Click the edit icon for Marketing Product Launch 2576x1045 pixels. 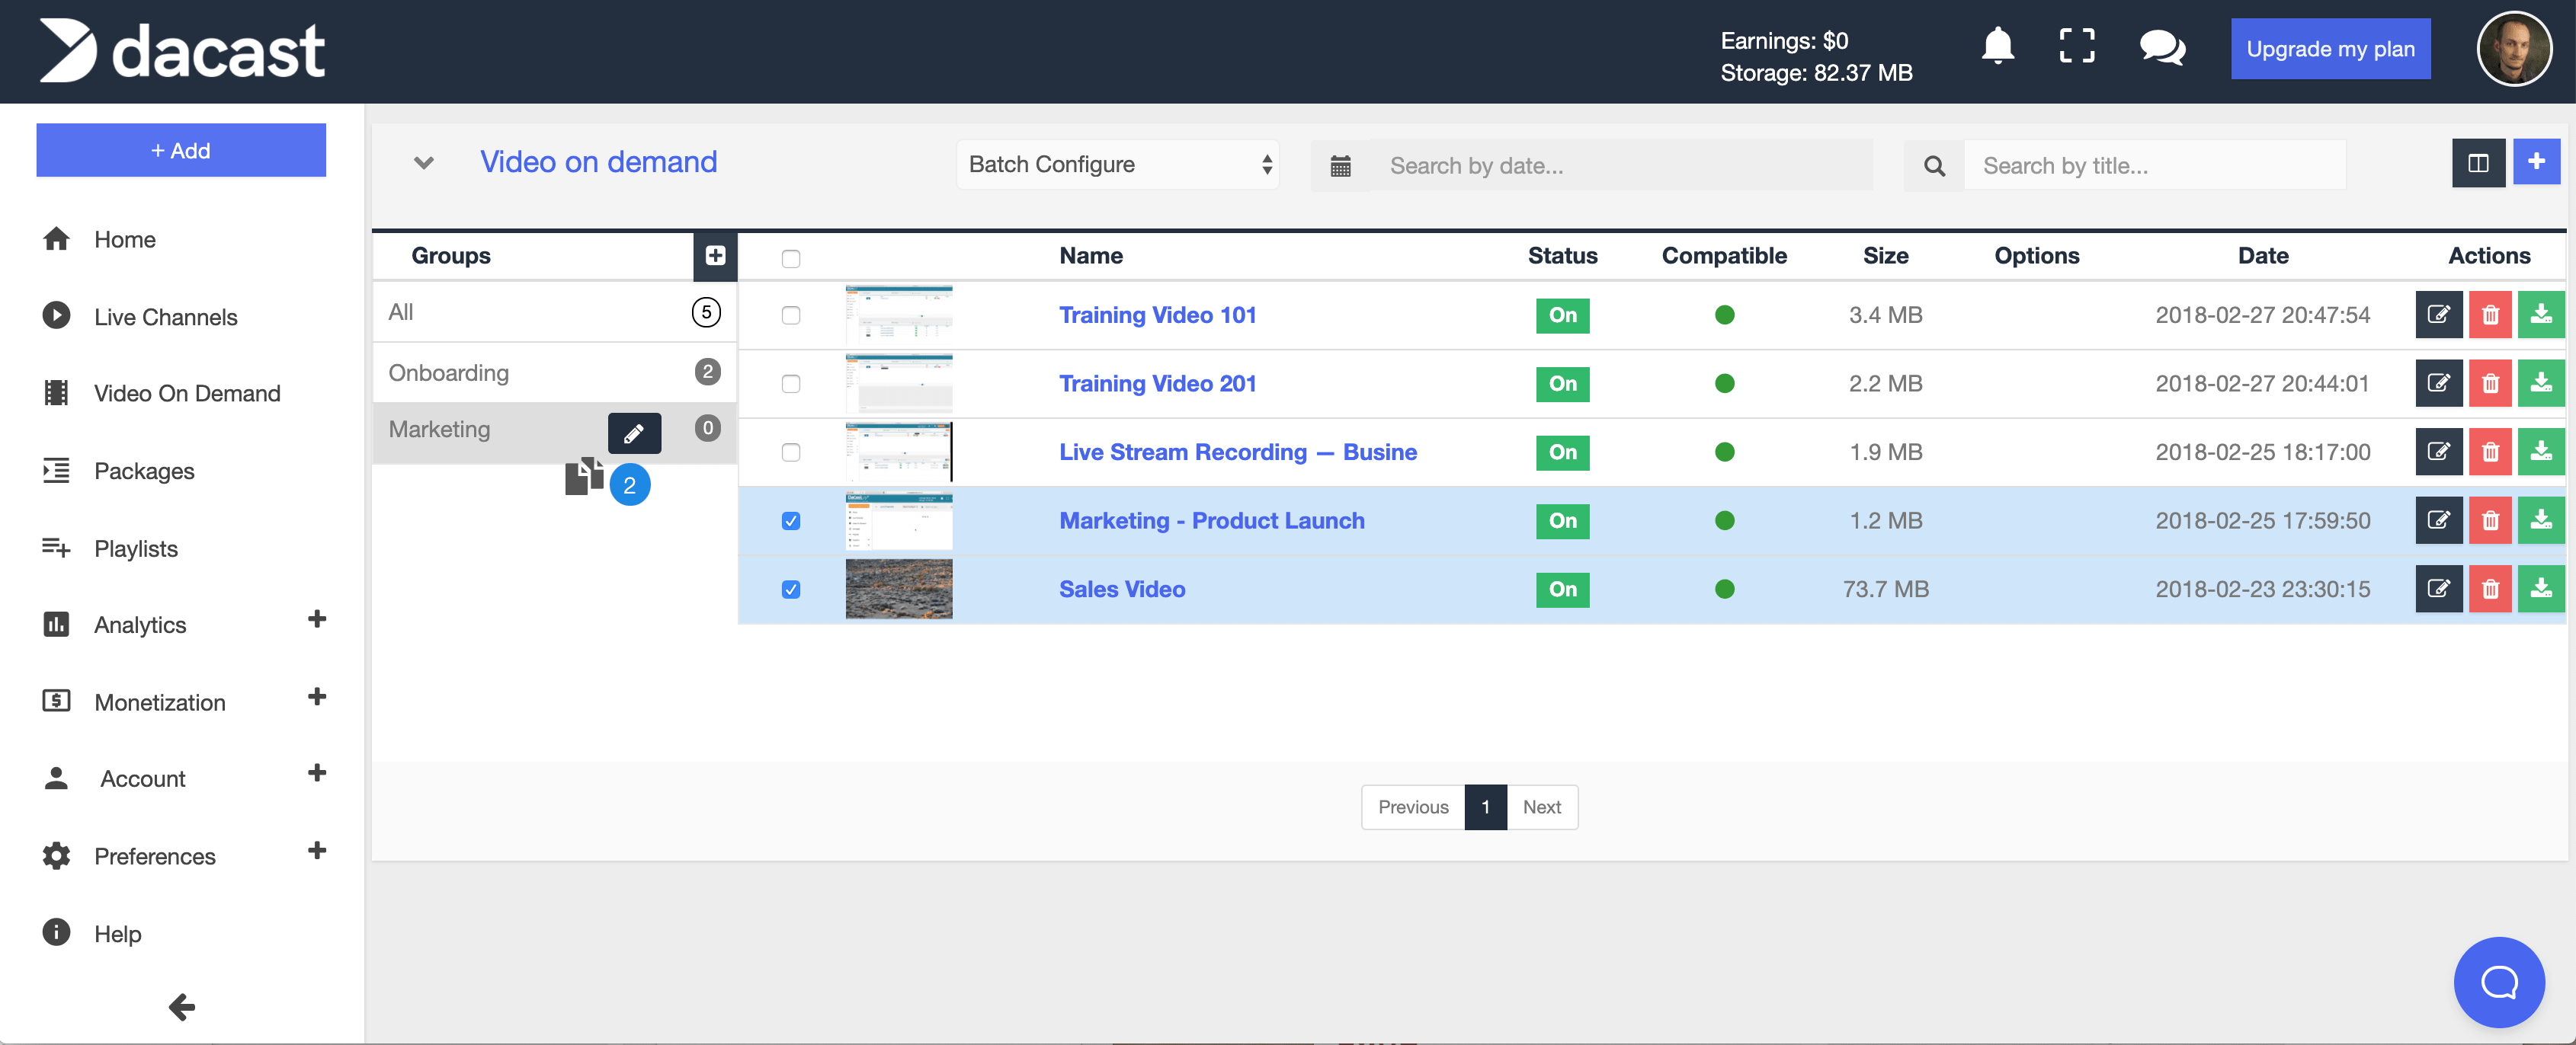click(x=2440, y=521)
